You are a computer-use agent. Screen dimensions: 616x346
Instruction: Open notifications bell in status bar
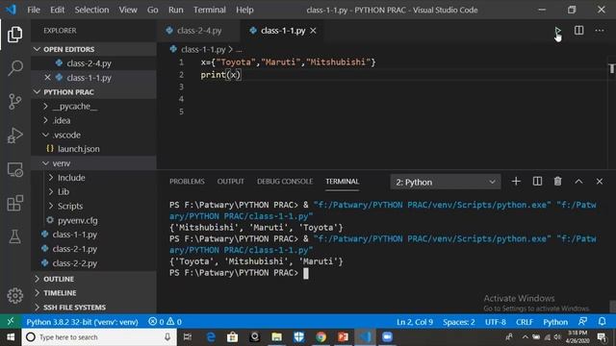coord(602,322)
